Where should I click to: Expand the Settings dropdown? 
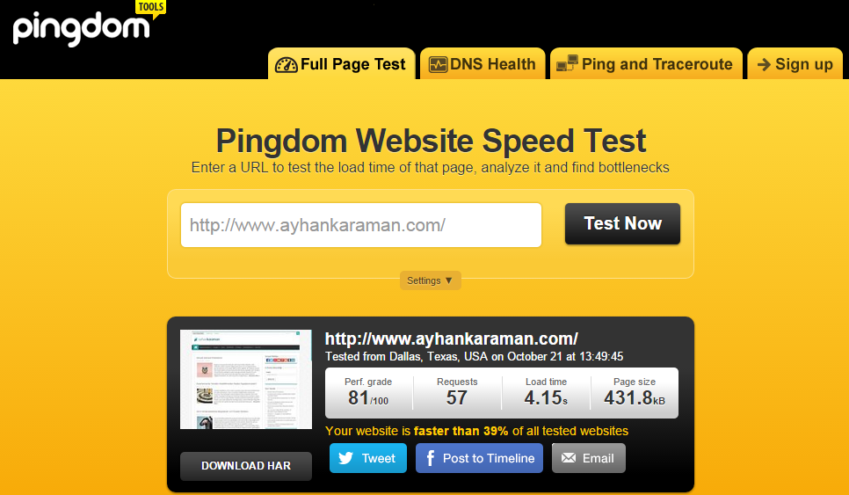431,280
